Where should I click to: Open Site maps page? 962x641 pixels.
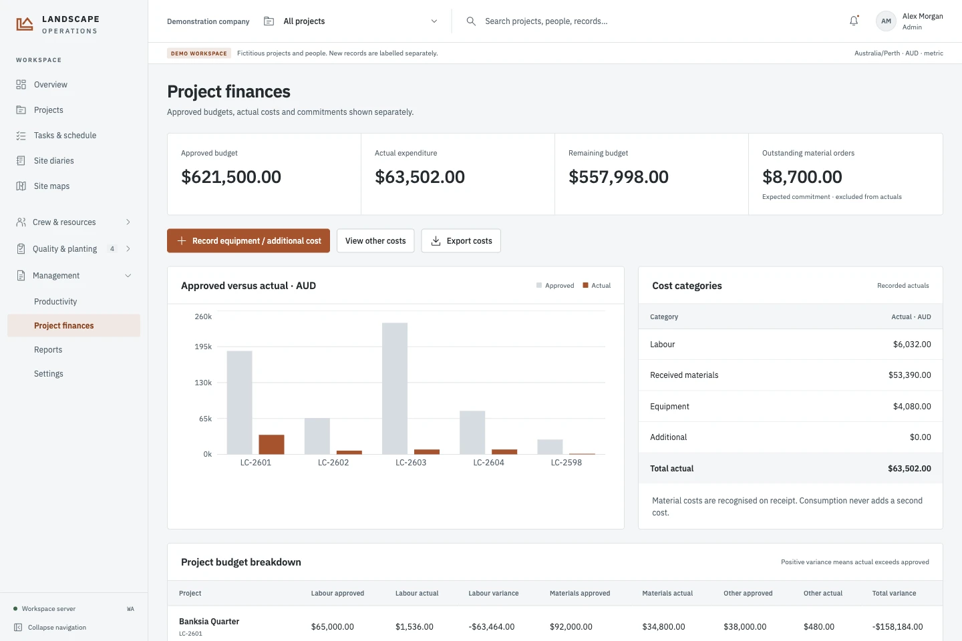[x=73, y=186]
